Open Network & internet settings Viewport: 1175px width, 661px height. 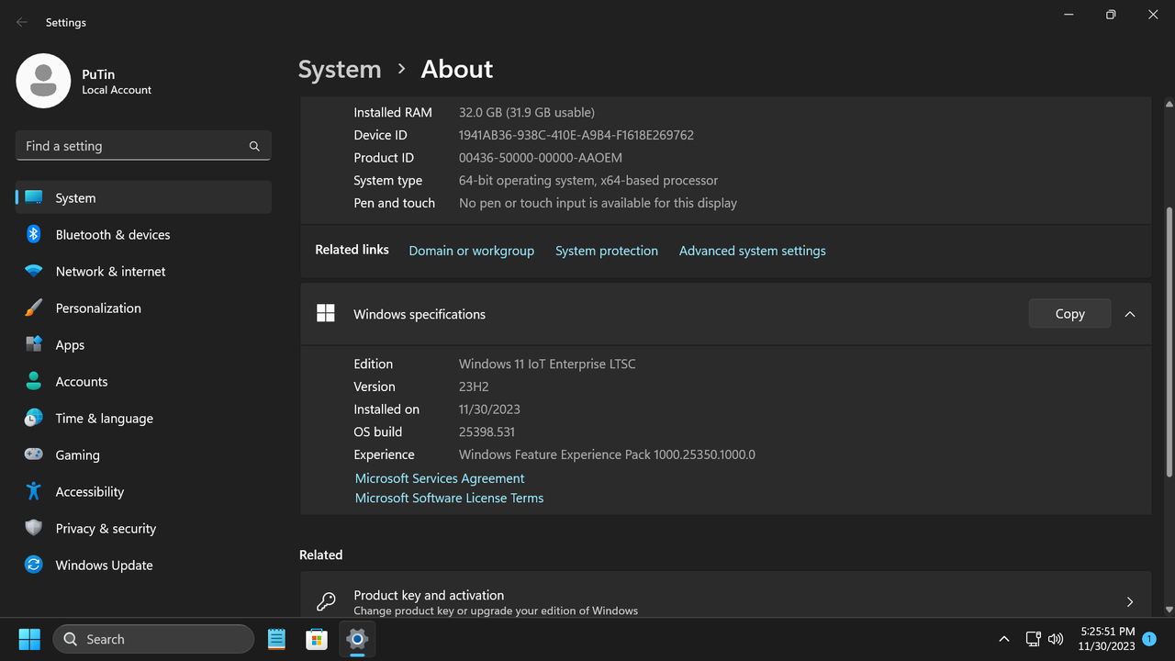110,271
